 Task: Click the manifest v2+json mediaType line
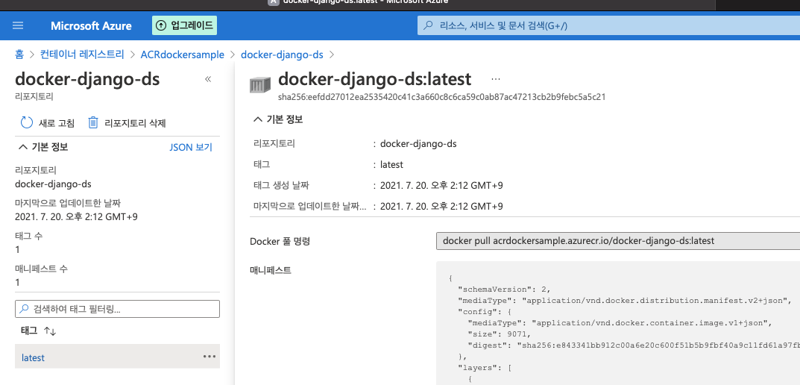[x=625, y=301]
